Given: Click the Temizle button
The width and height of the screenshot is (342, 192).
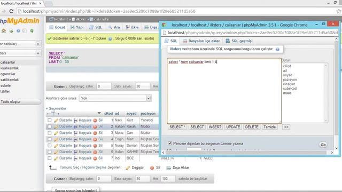Looking at the screenshot, I should [x=269, y=127].
